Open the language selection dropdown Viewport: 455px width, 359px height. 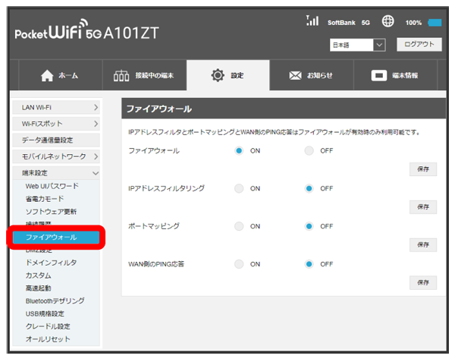point(359,46)
